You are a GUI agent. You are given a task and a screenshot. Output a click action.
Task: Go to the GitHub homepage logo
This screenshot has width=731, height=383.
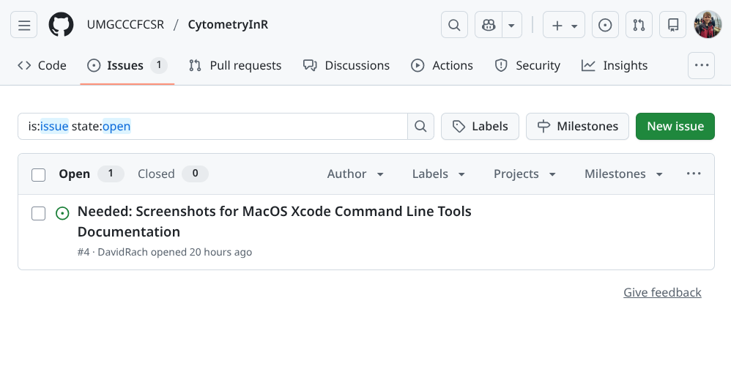[62, 25]
